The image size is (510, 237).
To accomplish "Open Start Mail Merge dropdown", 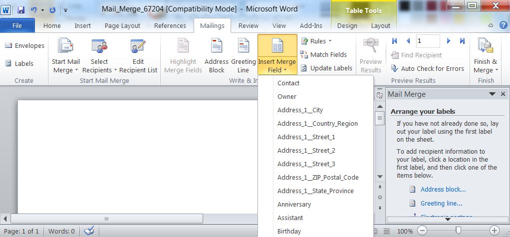I will (x=66, y=55).
